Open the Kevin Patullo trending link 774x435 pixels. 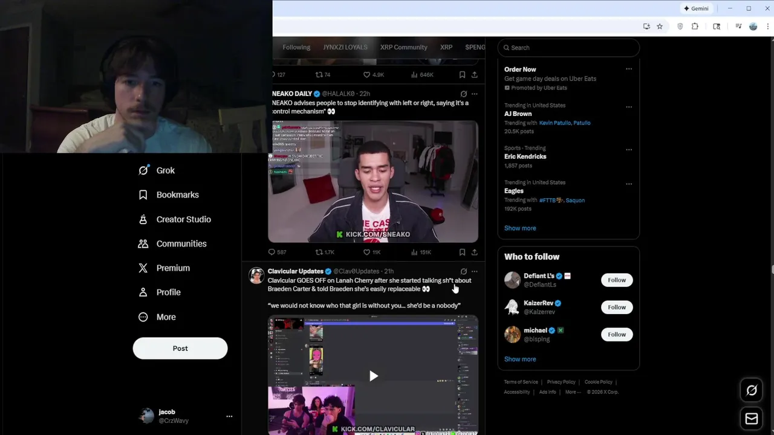click(555, 123)
